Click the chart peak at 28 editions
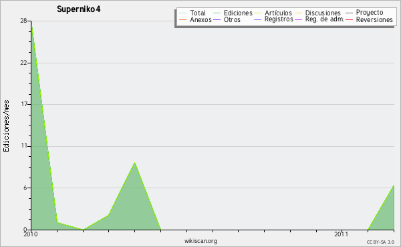This screenshot has height=247, width=401. 31,21
